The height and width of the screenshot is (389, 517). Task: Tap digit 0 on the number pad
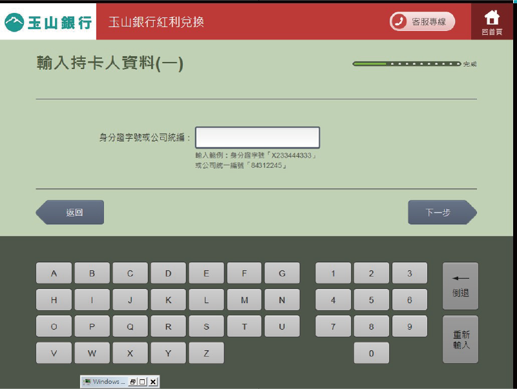click(371, 353)
